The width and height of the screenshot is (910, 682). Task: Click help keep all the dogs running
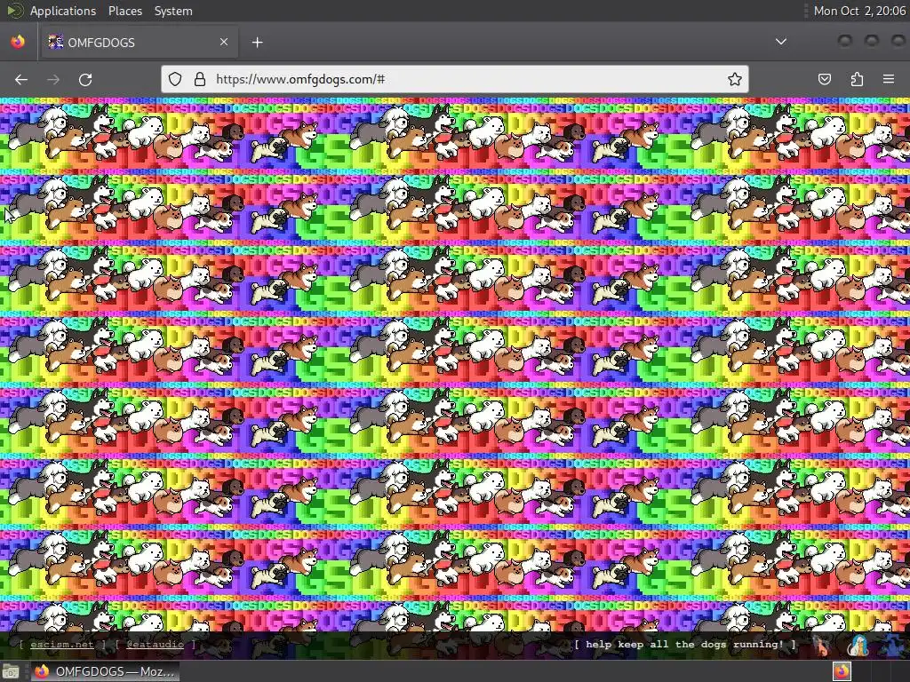(x=685, y=645)
